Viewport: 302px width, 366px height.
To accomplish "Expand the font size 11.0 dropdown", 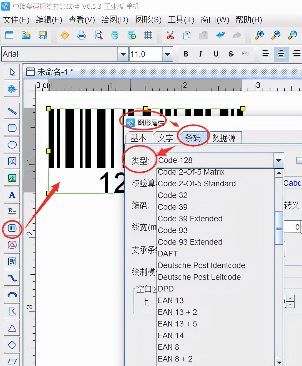I will pos(167,54).
